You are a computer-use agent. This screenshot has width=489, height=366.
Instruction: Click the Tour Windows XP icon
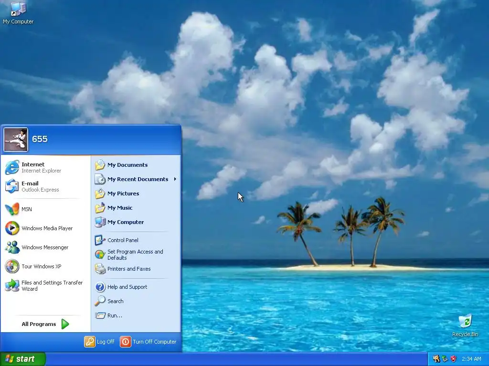(x=12, y=266)
